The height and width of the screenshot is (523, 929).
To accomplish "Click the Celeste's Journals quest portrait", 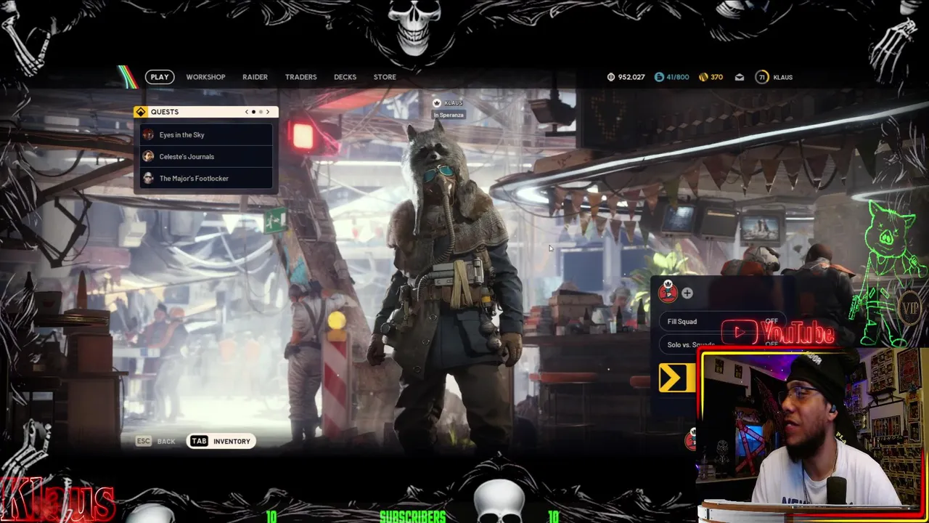I will click(148, 156).
